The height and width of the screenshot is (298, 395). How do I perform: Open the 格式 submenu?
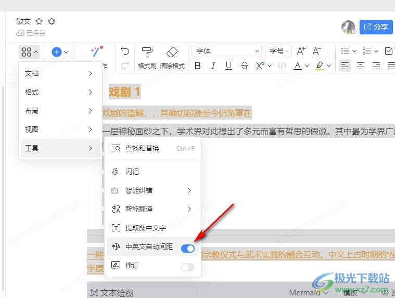click(x=60, y=92)
